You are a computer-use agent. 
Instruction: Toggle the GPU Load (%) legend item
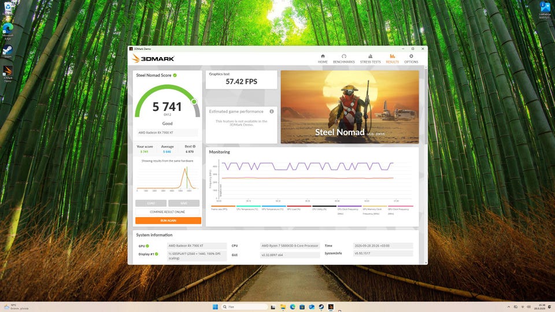(x=299, y=208)
